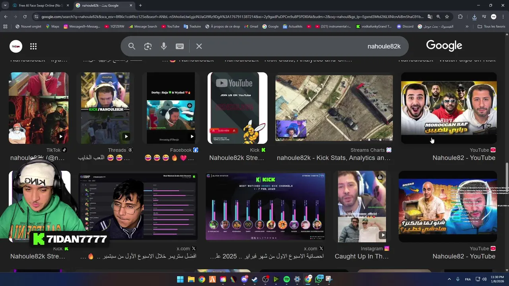Open the Moroccan Rap YouTube thumbnail
The image size is (509, 286).
(449, 108)
